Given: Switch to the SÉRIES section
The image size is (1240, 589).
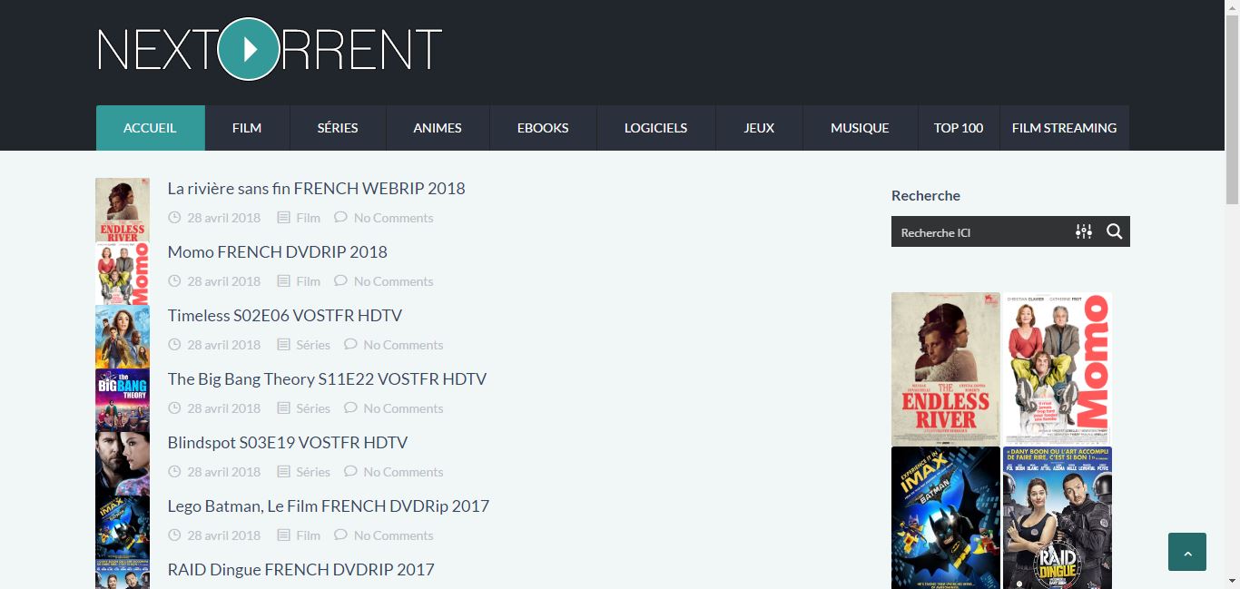Looking at the screenshot, I should (x=338, y=127).
